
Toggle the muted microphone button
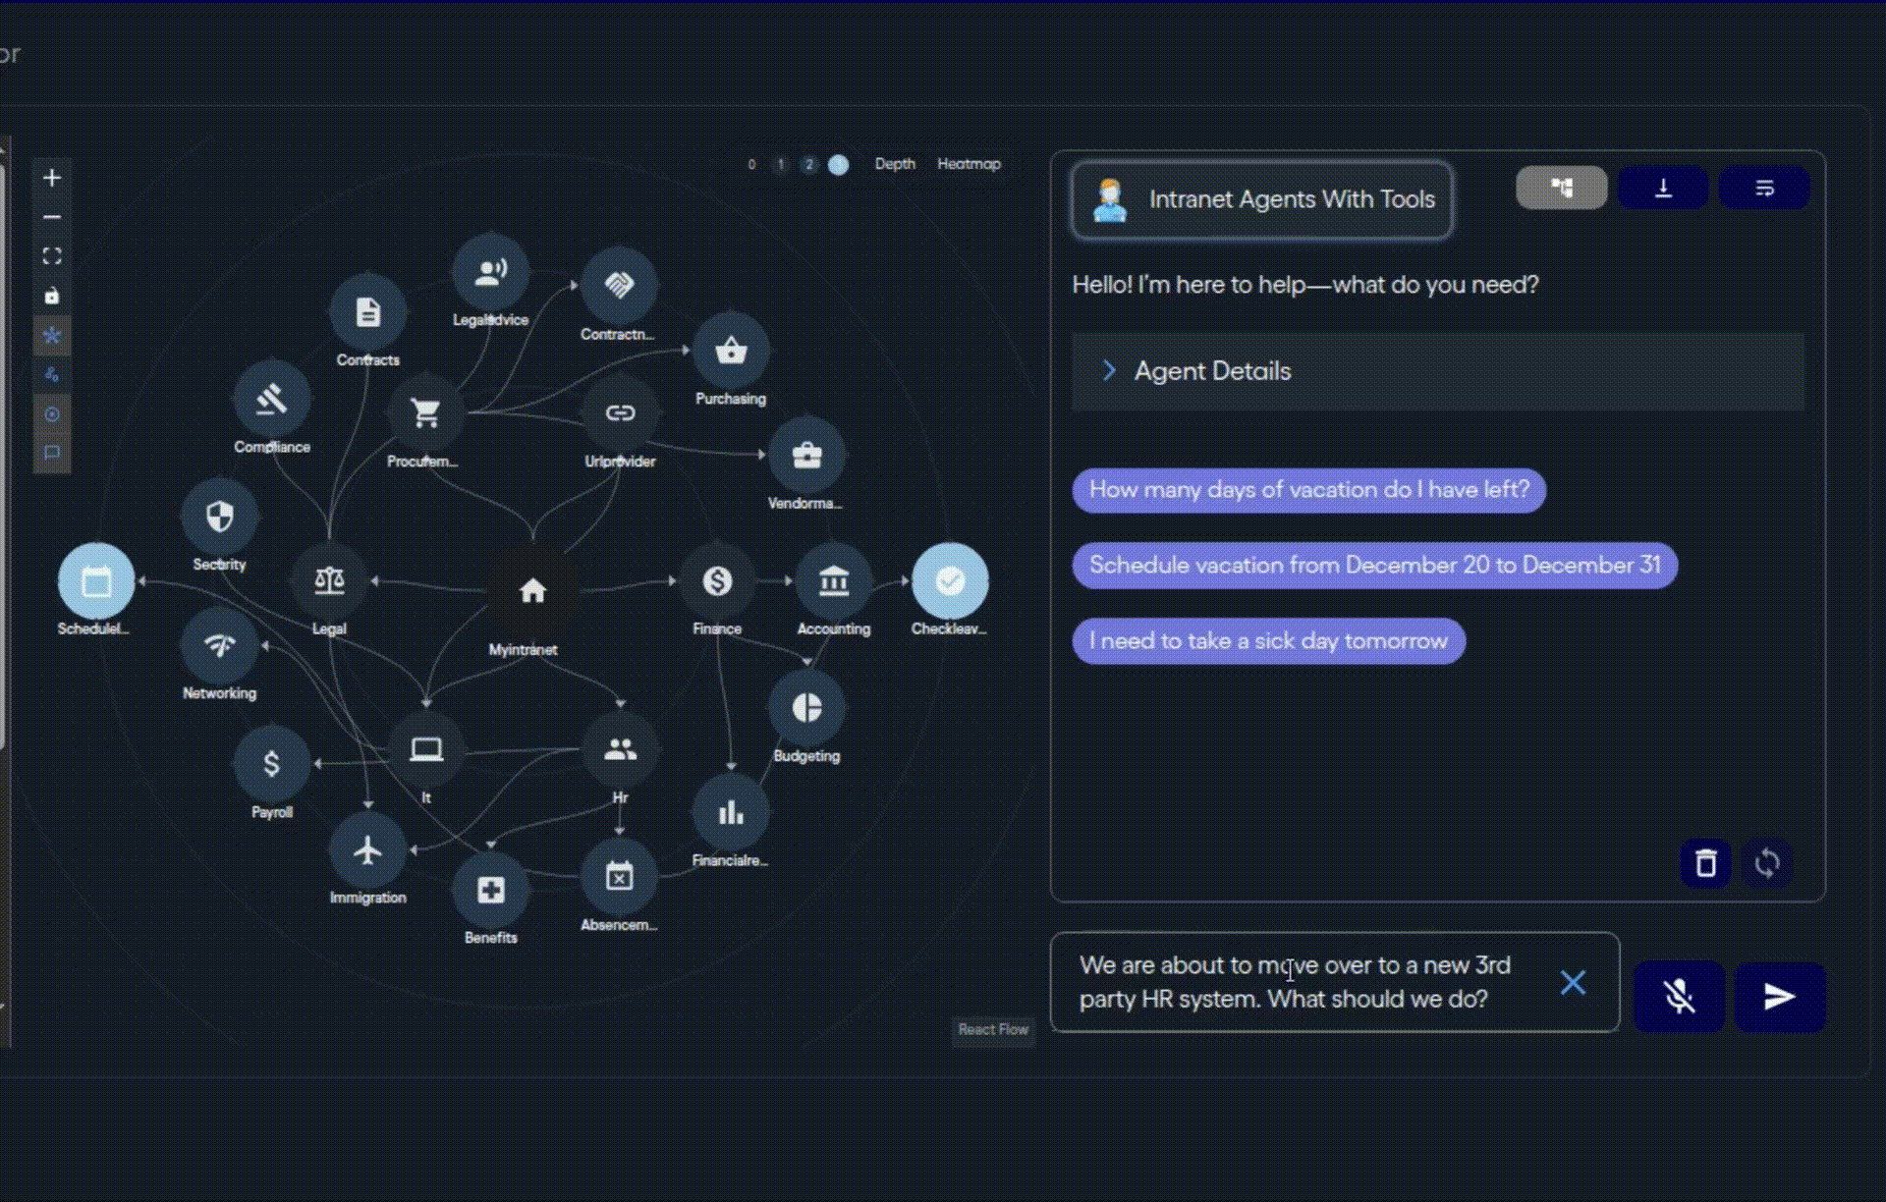pos(1679,997)
